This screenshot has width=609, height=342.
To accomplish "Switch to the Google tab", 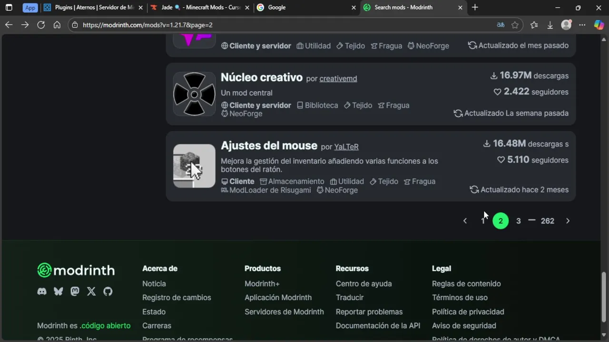I will click(x=306, y=8).
